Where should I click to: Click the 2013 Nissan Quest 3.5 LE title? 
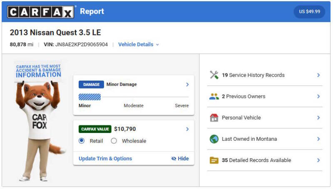click(55, 33)
